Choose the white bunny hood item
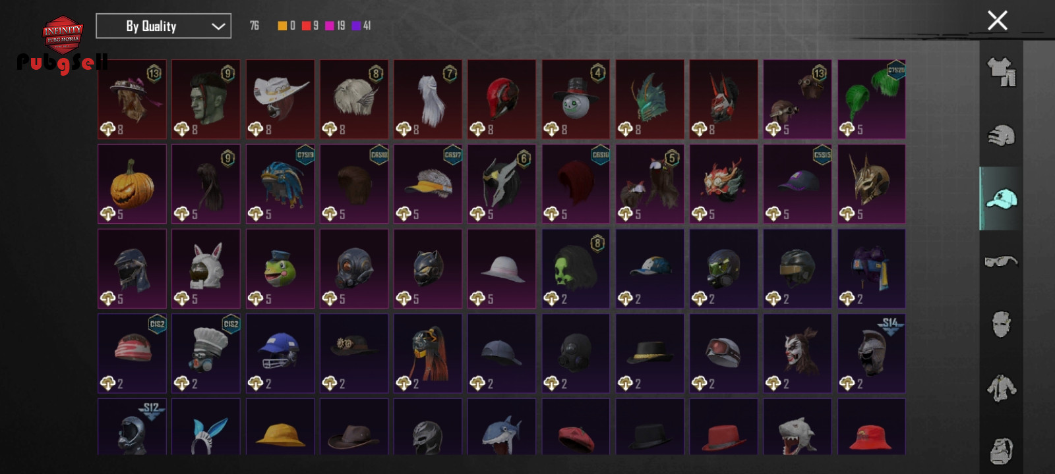 [206, 268]
